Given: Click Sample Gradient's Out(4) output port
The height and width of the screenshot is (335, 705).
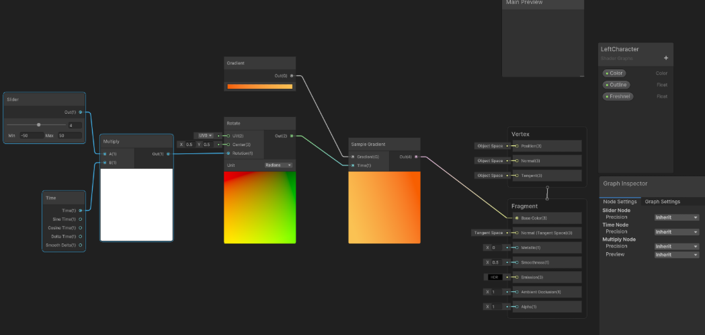Looking at the screenshot, I should (x=416, y=157).
